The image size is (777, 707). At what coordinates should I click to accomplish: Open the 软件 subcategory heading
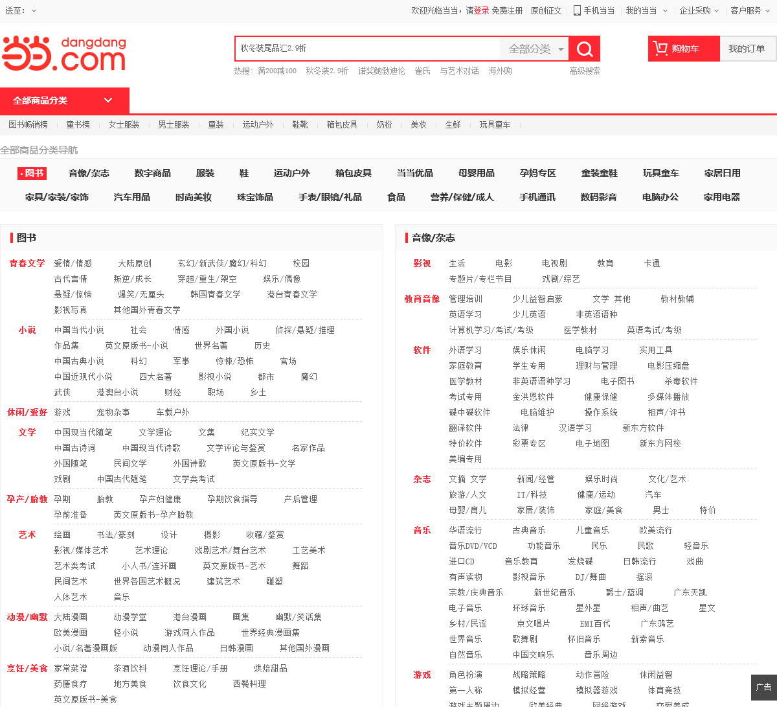click(x=422, y=350)
